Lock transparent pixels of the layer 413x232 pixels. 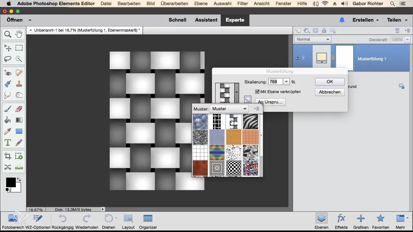pyautogui.click(x=333, y=31)
